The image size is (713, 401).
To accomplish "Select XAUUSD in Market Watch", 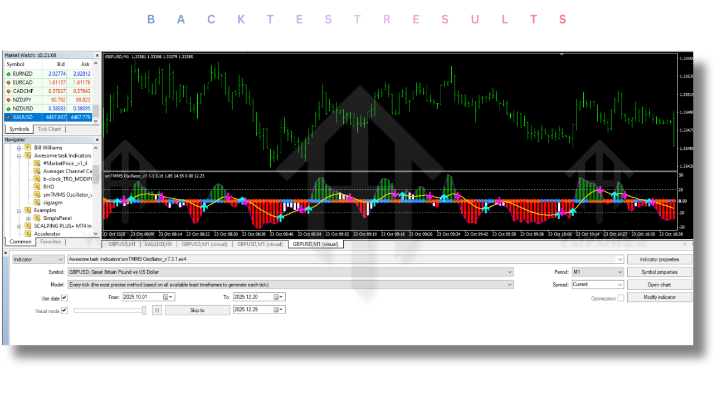I will click(x=22, y=117).
